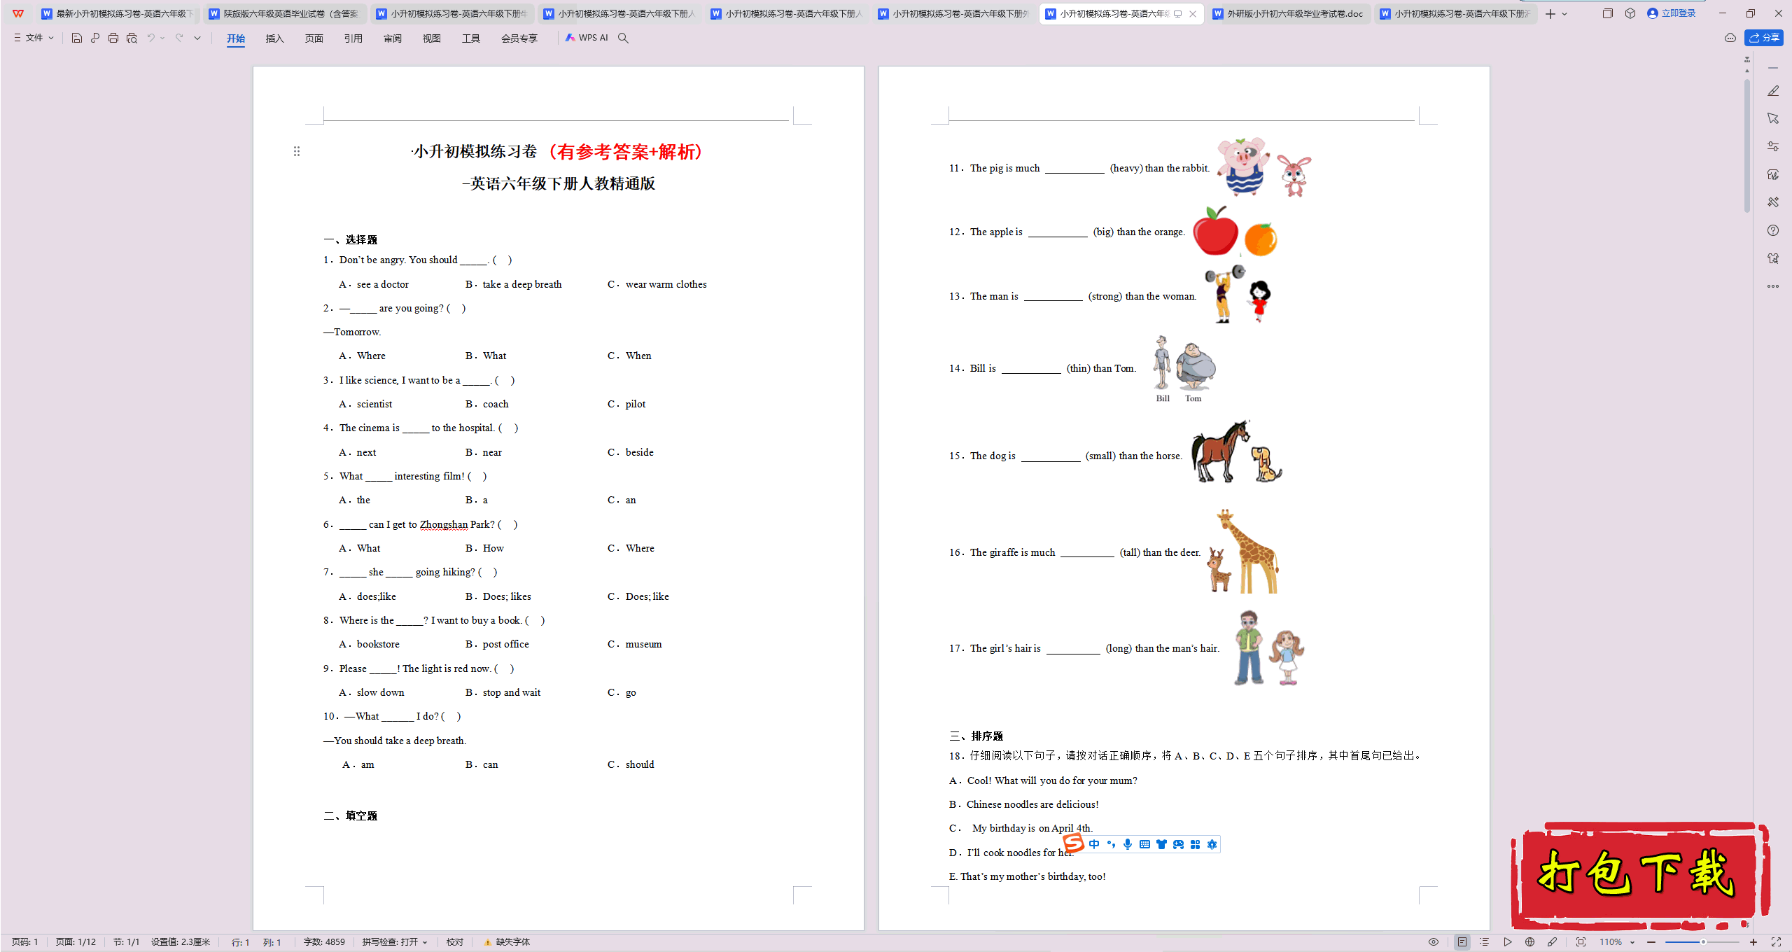Click the 缺失字体 missing fonts warning
This screenshot has height=952, width=1792.
click(507, 942)
